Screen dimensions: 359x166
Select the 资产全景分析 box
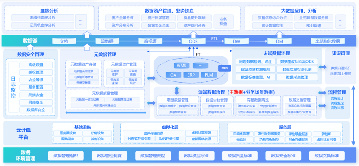click(x=123, y=17)
